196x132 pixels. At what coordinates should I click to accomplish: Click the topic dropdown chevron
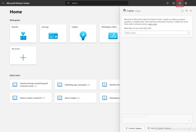188,33
